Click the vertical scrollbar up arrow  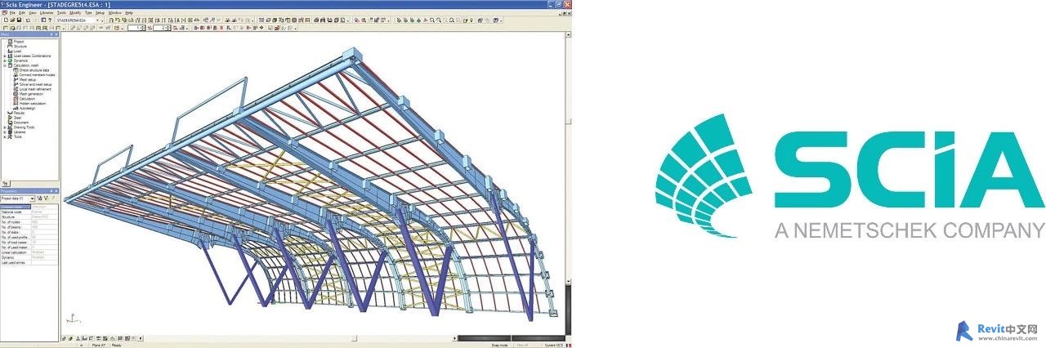tap(567, 35)
